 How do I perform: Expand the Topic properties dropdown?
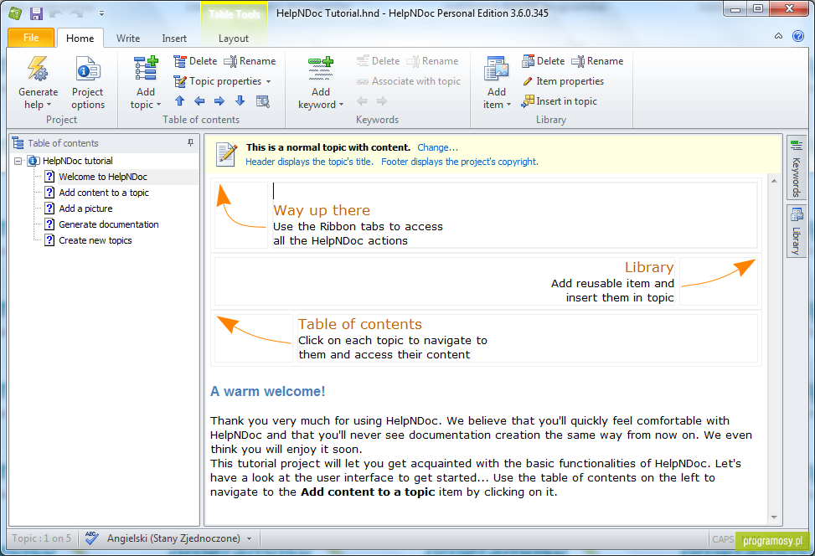pyautogui.click(x=268, y=81)
